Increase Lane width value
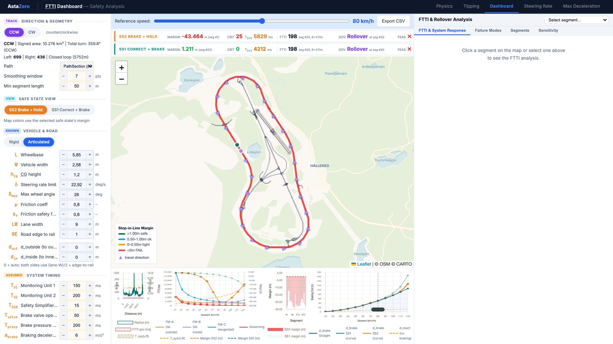 pos(90,224)
